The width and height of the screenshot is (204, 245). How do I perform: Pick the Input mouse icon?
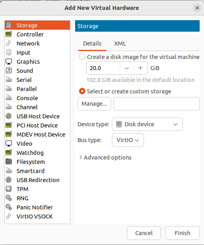coord(9,52)
